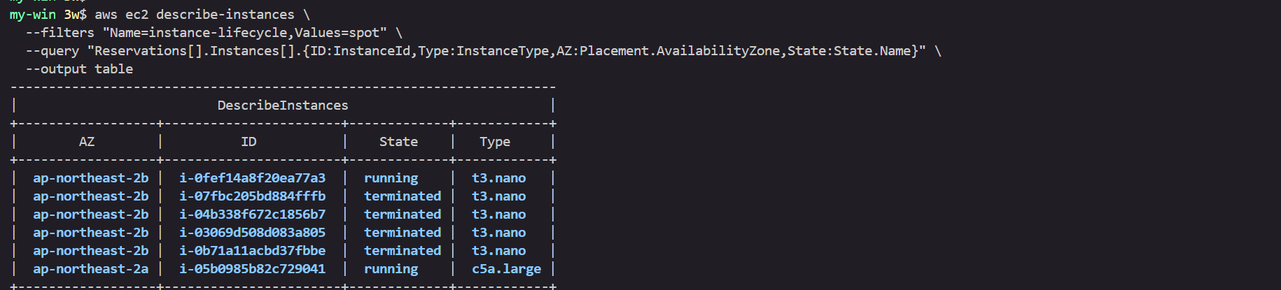Click instance ID i-04b338f672c1856b7

tap(252, 215)
